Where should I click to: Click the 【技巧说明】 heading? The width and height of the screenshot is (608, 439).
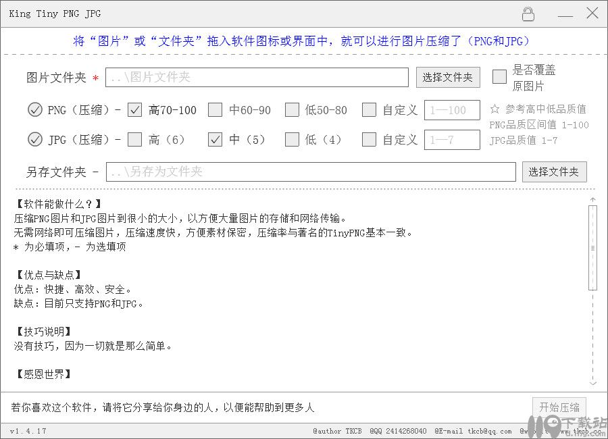43,332
